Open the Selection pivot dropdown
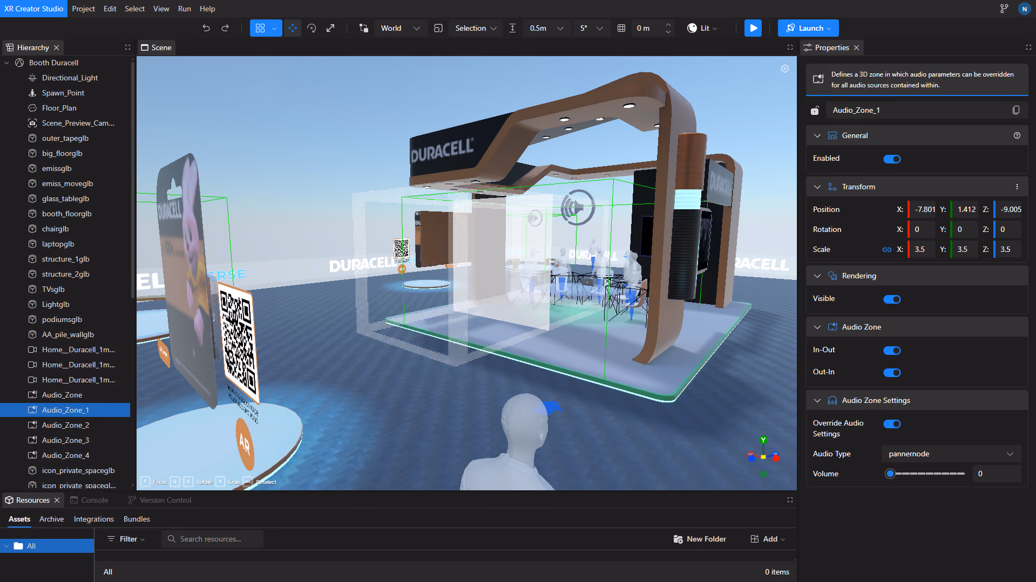 tap(475, 28)
